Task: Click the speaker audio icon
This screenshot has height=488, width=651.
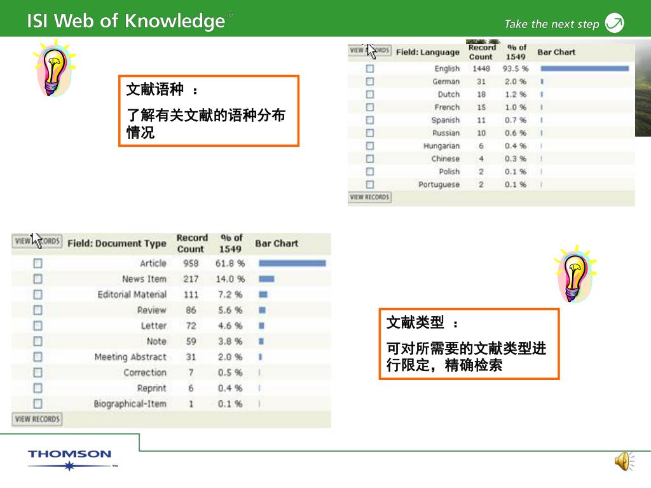Action: (x=624, y=461)
